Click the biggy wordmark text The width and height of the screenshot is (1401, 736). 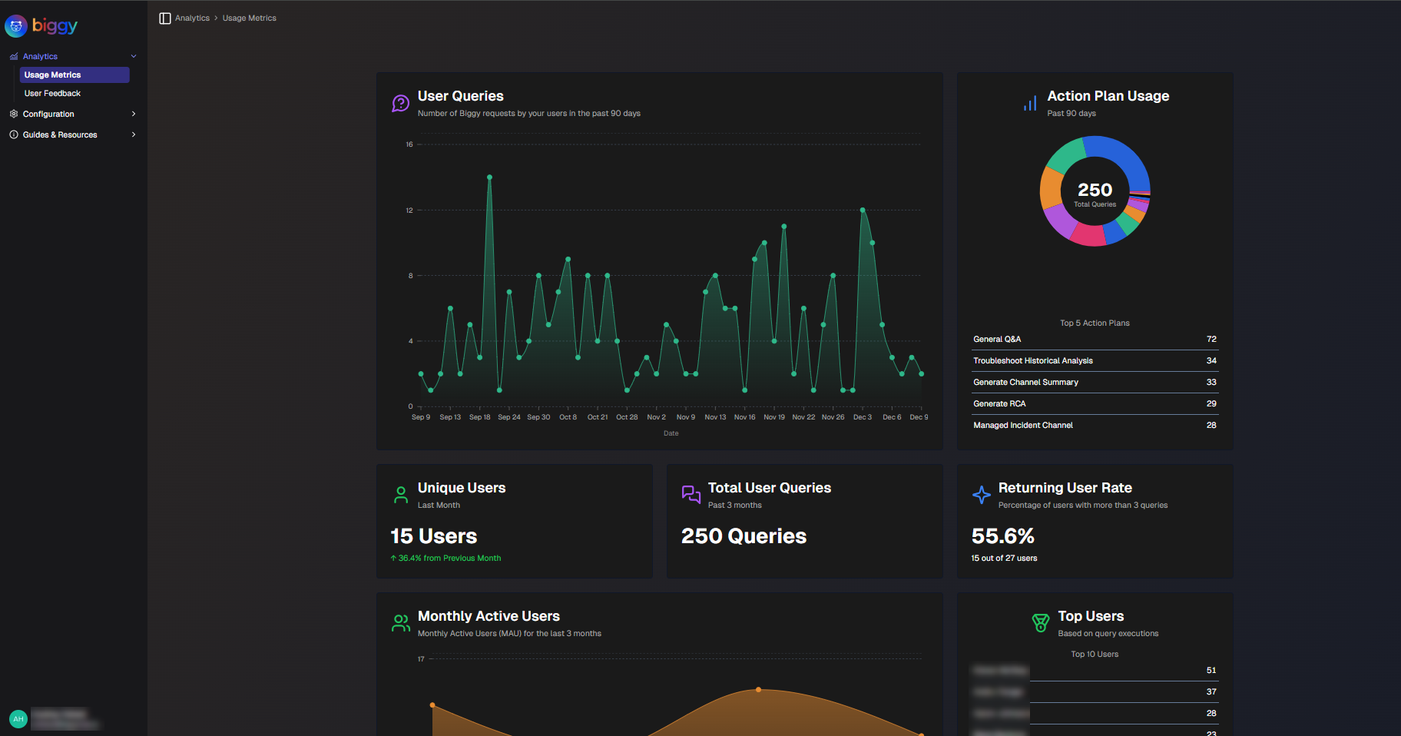[55, 25]
